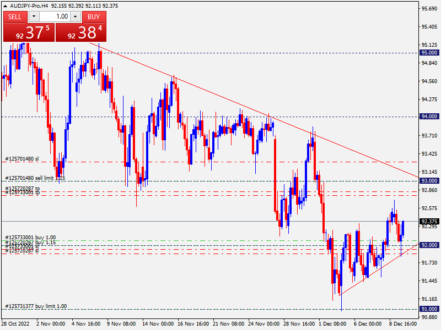Select the #125720287 tp line label
The height and width of the screenshot is (330, 441).
click(23, 188)
